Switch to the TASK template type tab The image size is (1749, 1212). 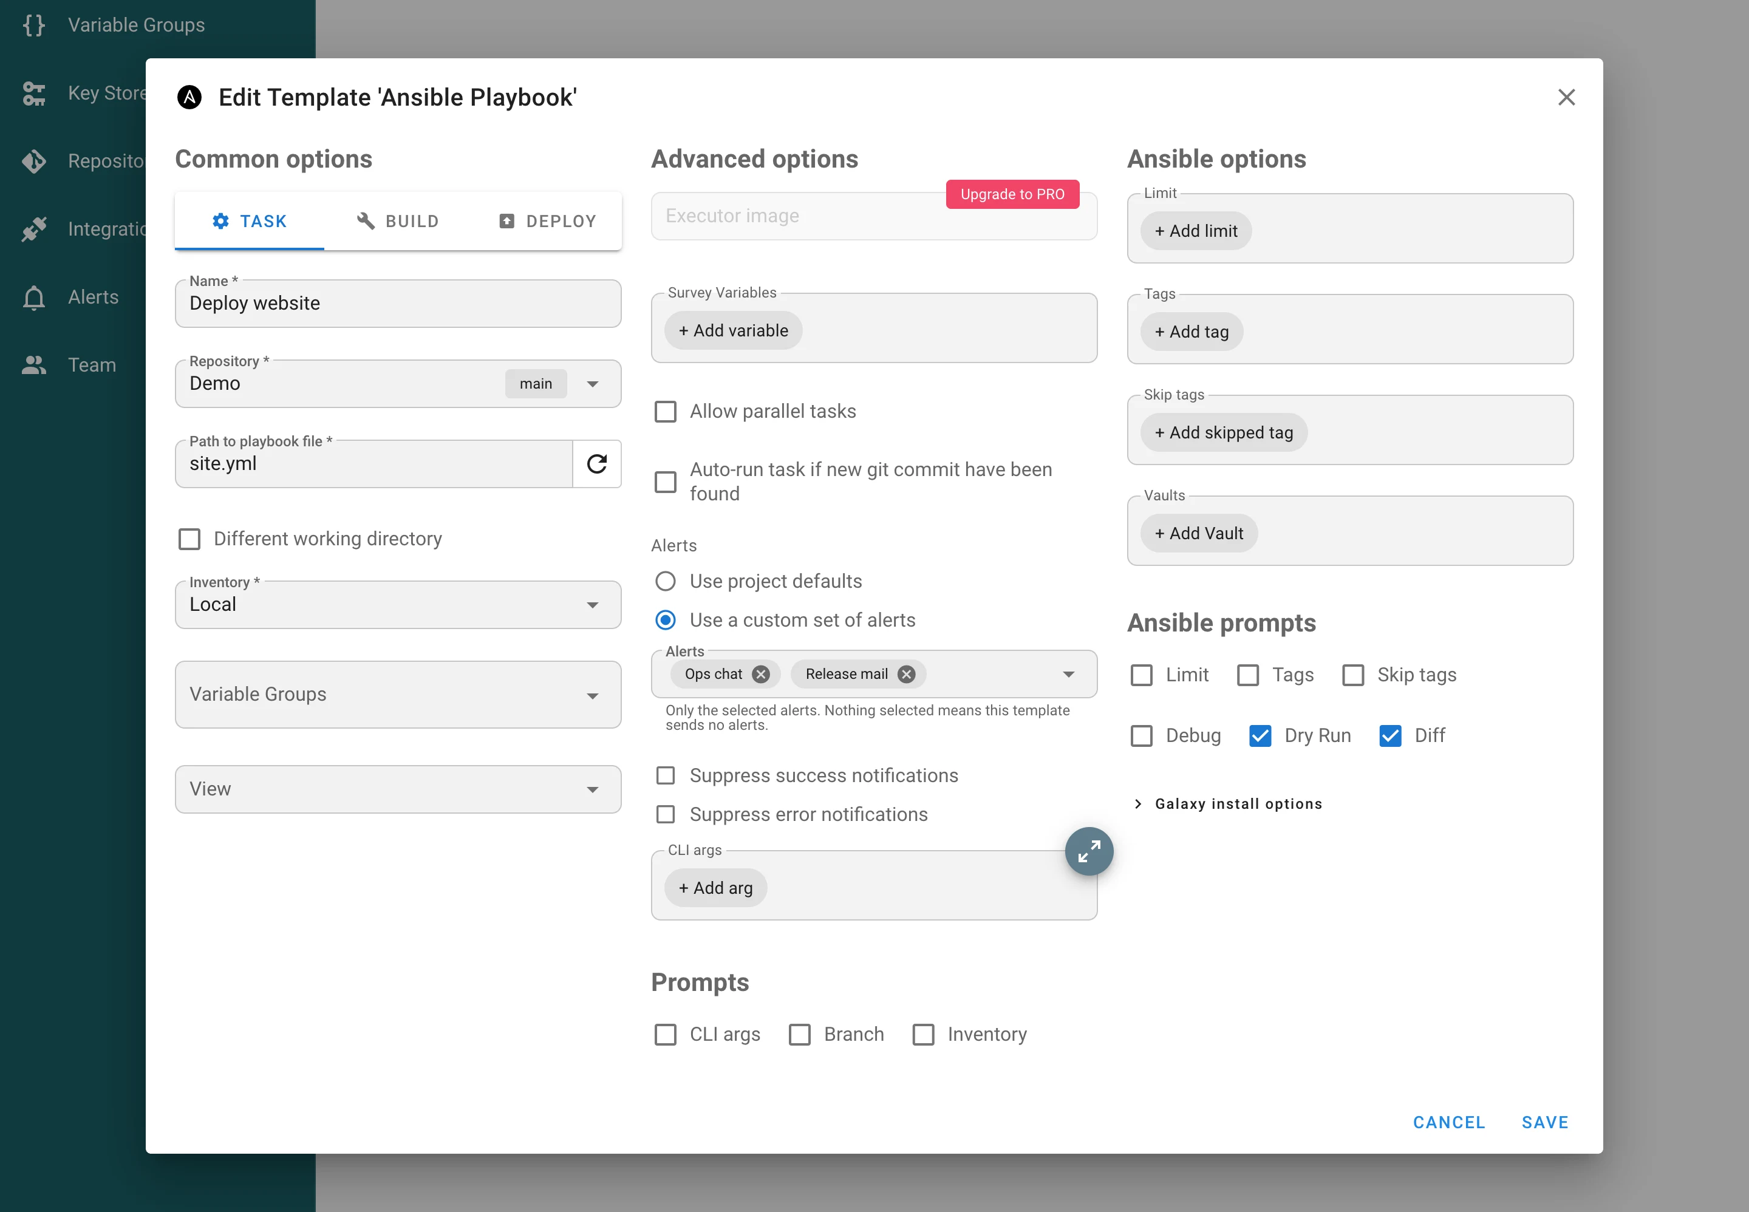coord(250,221)
